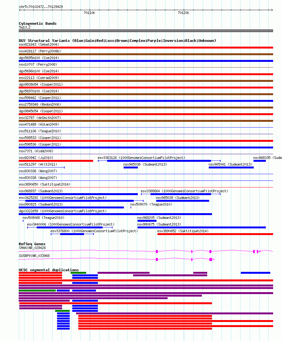Click the dgv5696n100 (Coe2014) label
The height and width of the screenshot is (341, 282).
point(39,71)
